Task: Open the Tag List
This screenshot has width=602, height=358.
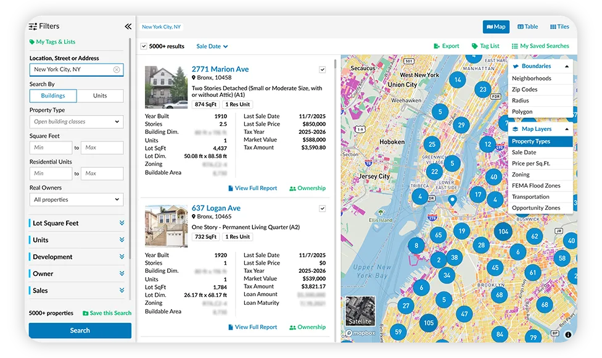Action: [x=485, y=46]
